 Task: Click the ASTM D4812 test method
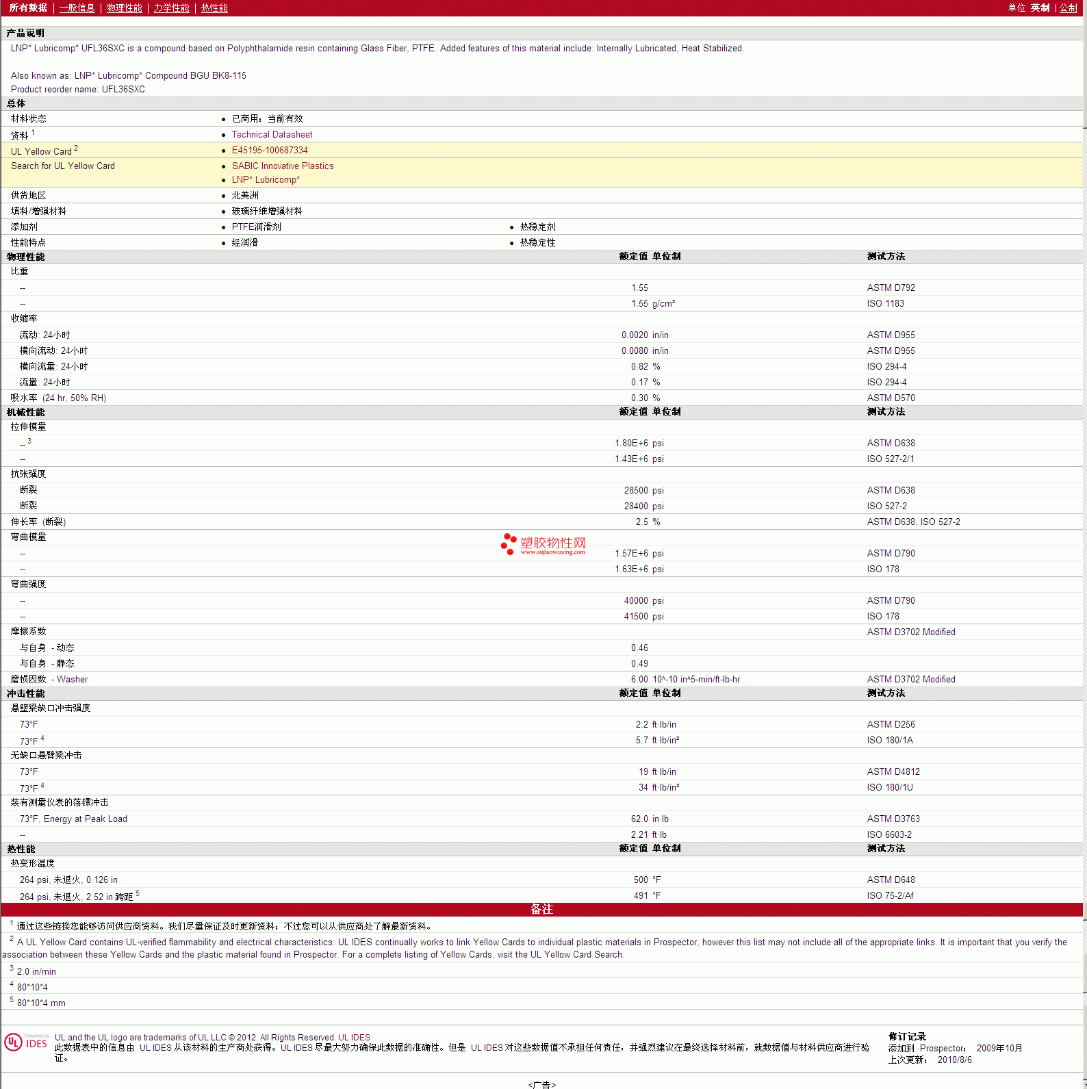893,772
